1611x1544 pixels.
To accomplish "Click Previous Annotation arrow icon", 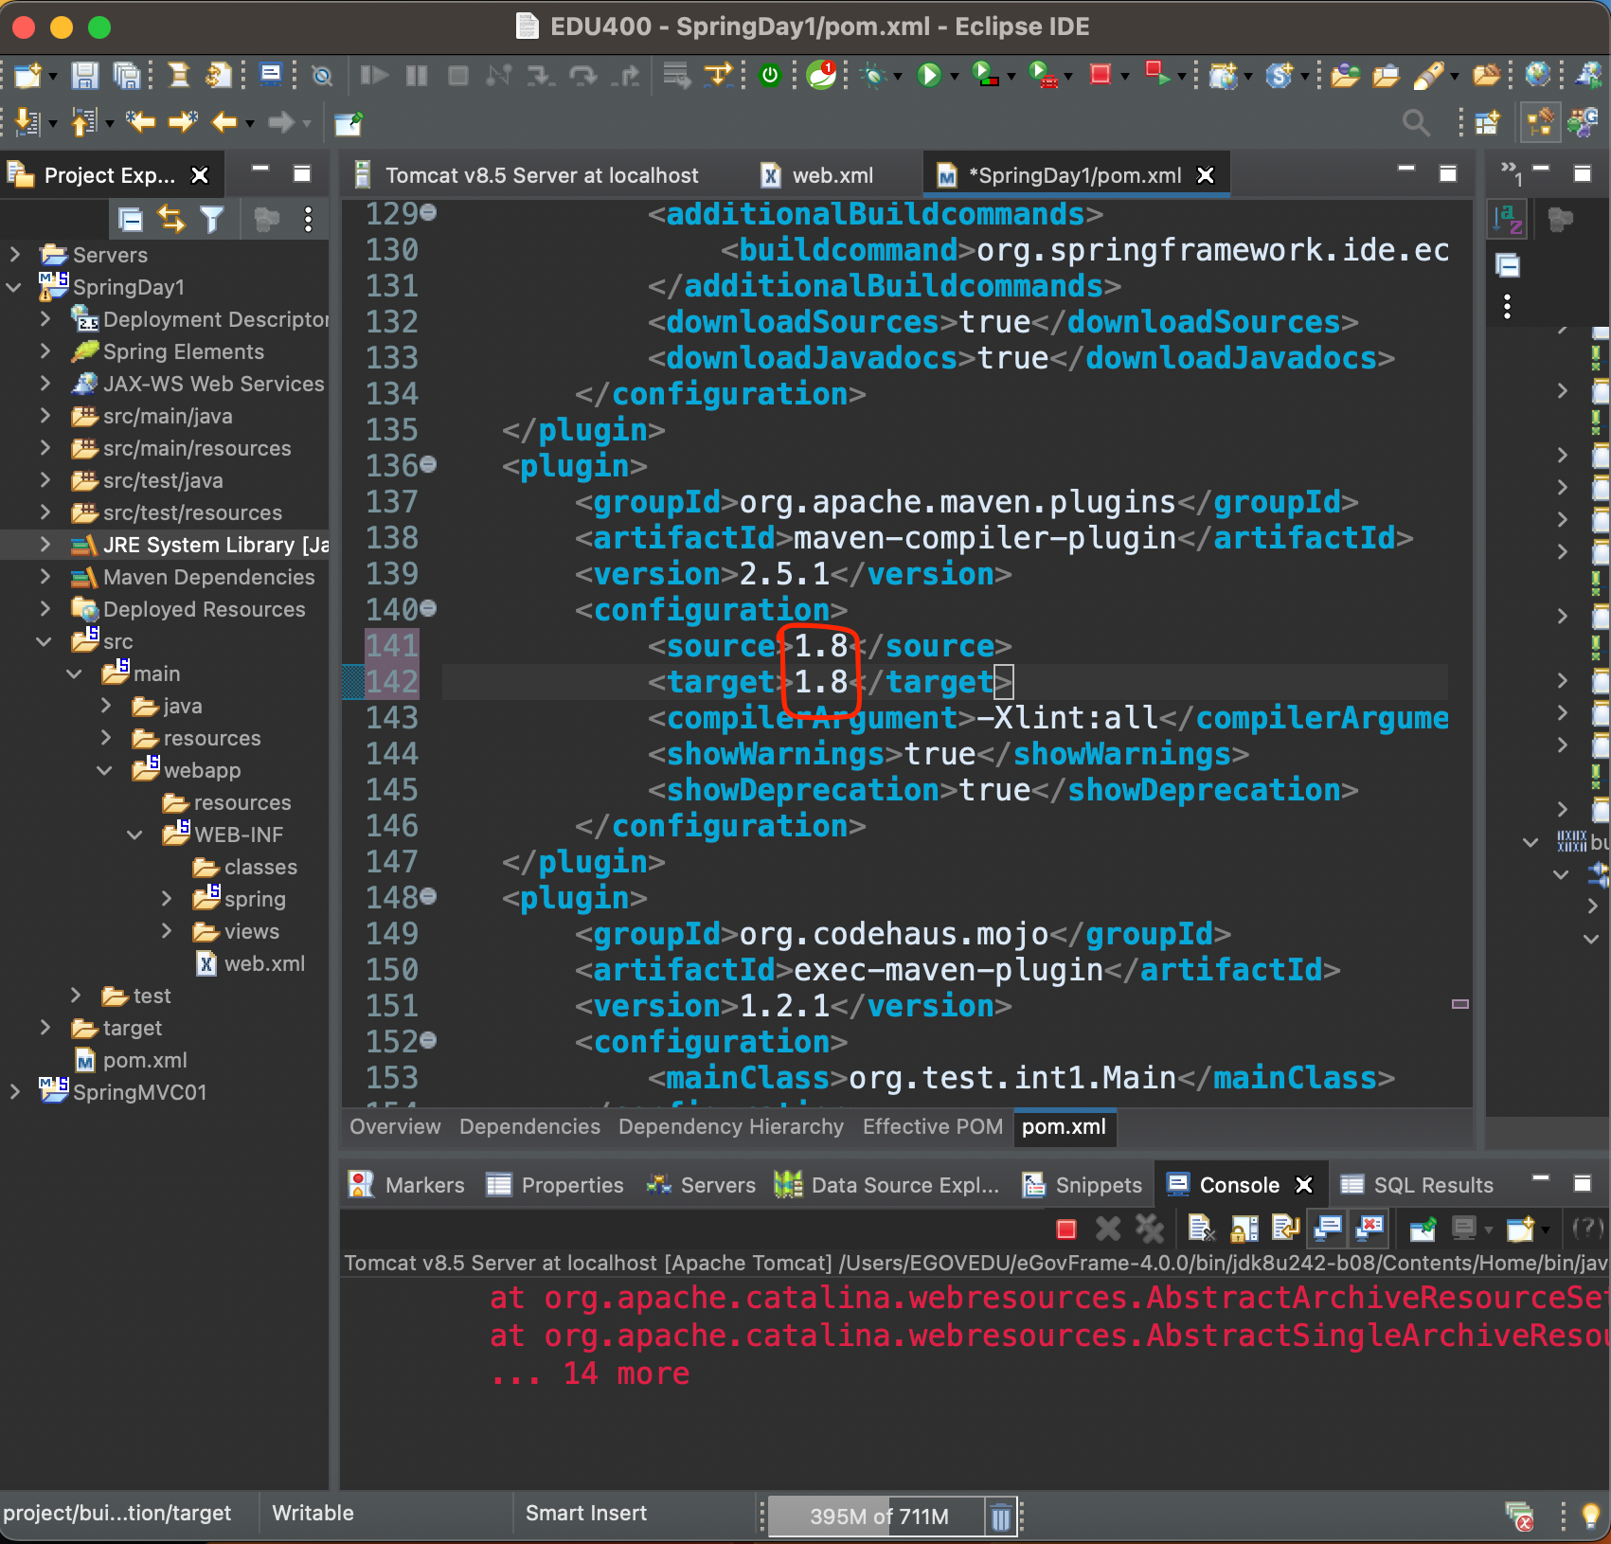I will coord(84,122).
